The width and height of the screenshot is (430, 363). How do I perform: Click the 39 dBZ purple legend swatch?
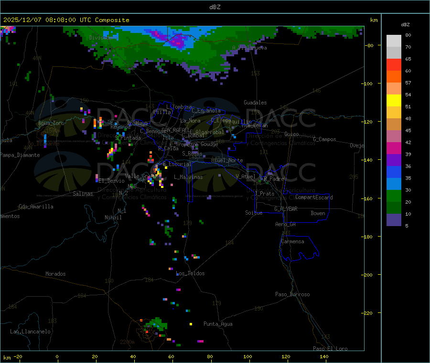coord(394,160)
